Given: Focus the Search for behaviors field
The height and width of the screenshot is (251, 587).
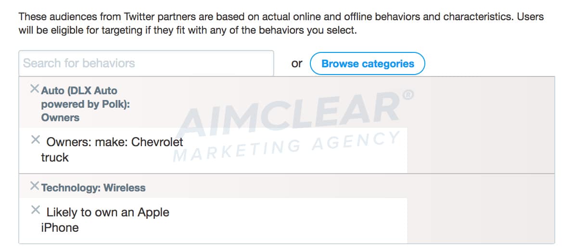Looking at the screenshot, I should click(x=146, y=63).
